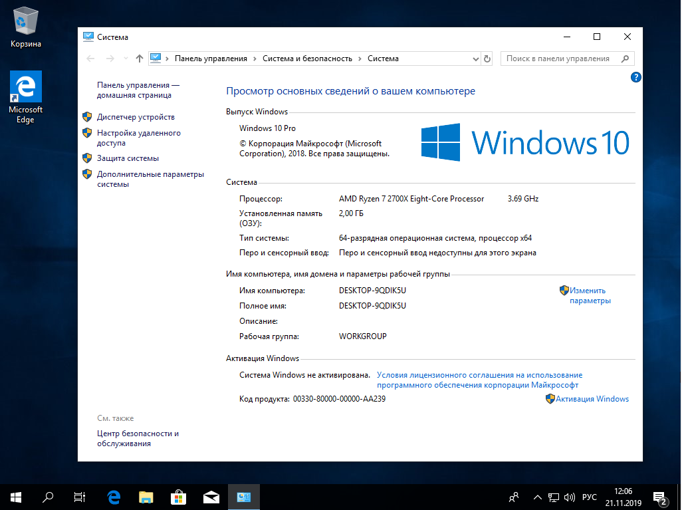
Task: Open Панель управления — домашняя страница link
Action: pos(138,90)
